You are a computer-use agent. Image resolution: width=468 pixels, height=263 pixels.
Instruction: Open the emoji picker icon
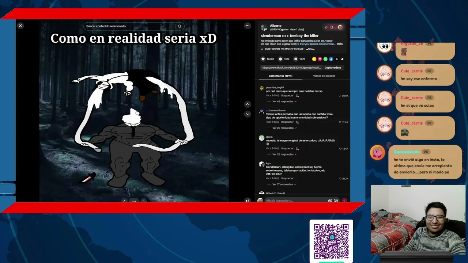pyautogui.click(x=336, y=201)
